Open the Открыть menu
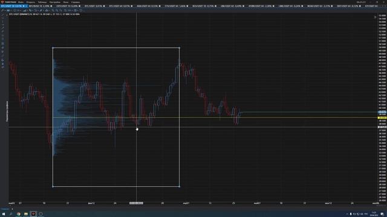 tap(31, 2)
